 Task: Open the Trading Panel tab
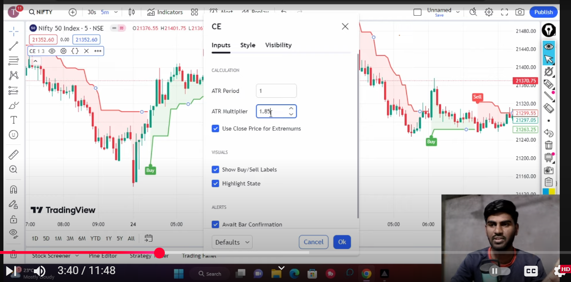tap(199, 256)
